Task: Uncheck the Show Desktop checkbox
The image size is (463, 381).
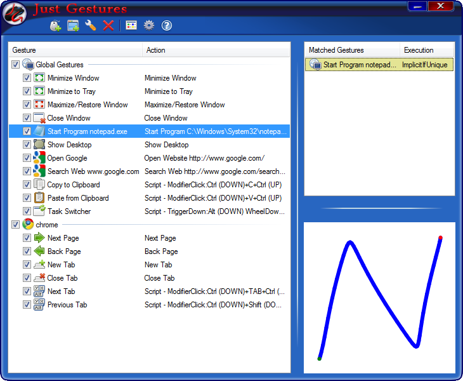Action: tap(27, 145)
